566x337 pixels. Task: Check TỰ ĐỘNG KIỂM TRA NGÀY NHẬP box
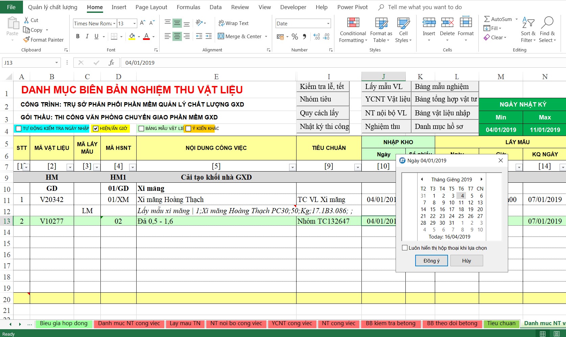point(19,129)
